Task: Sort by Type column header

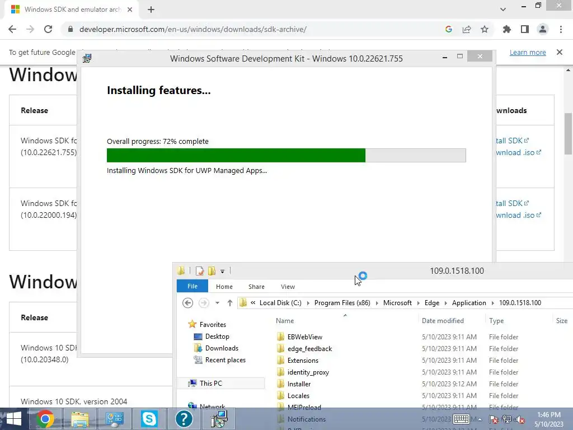Action: point(496,321)
